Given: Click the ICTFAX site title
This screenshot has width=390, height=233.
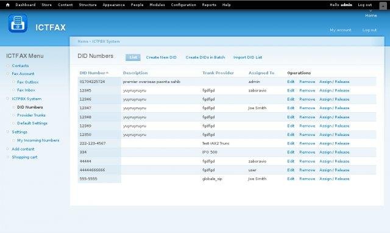Looking at the screenshot, I should coord(51,27).
